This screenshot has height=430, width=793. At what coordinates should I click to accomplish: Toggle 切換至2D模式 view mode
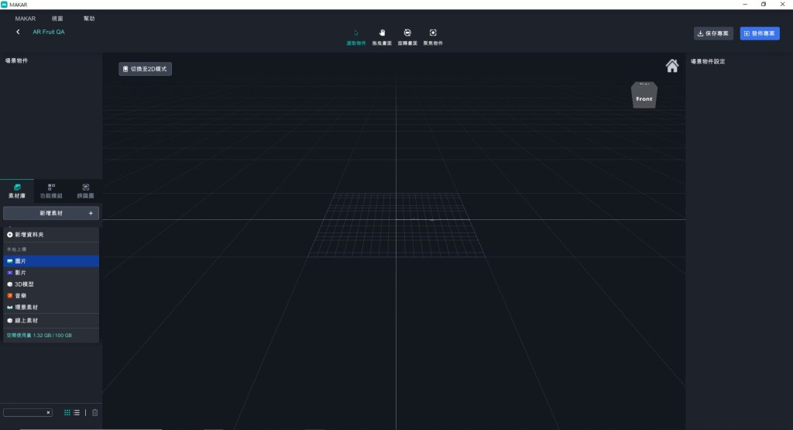click(x=145, y=69)
